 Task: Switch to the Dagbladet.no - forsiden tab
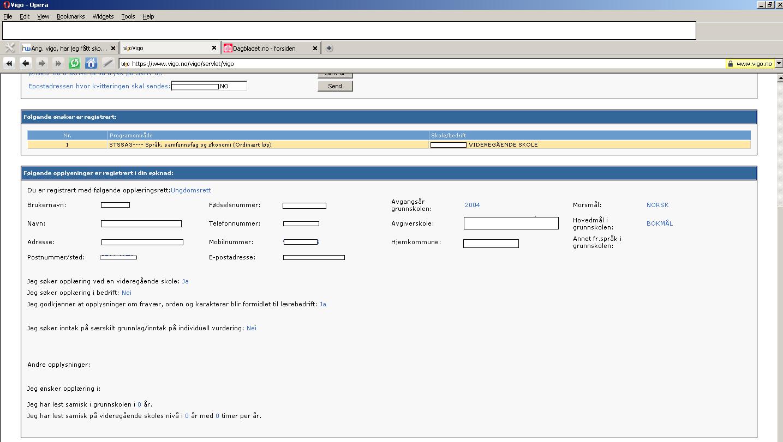pyautogui.click(x=271, y=48)
